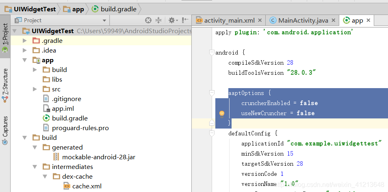Click applicationId string com.example.uiwidgettest
388x192 pixels.
pyautogui.click(x=334, y=143)
